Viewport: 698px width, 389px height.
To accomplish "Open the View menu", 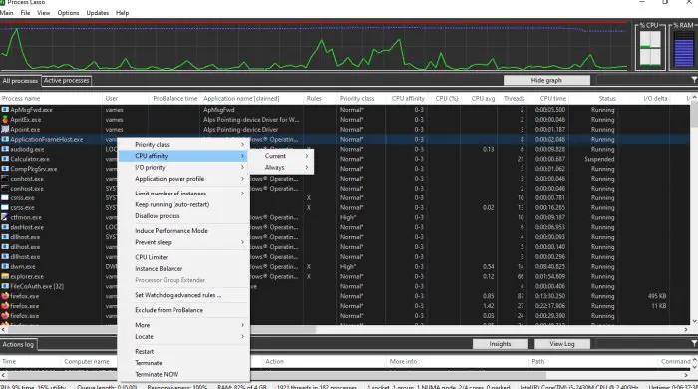I will (43, 12).
